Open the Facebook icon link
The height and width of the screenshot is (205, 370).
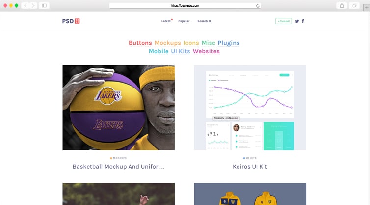point(303,21)
